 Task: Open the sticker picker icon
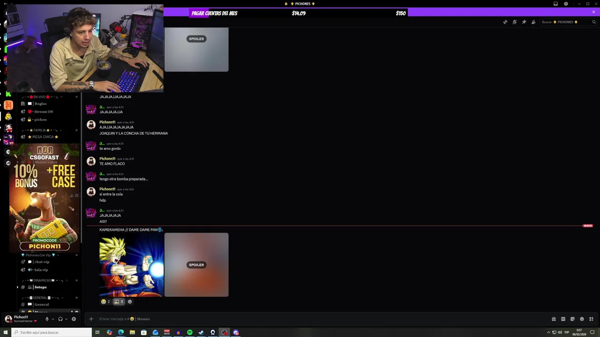coord(572,319)
